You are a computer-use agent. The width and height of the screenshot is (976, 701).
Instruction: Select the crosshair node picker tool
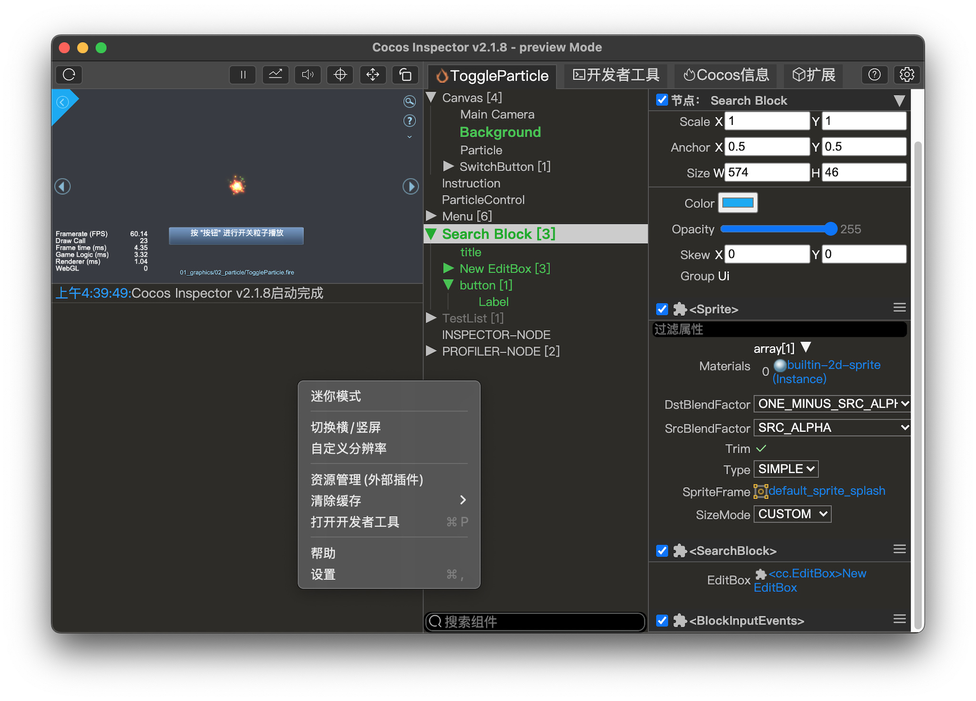point(340,74)
